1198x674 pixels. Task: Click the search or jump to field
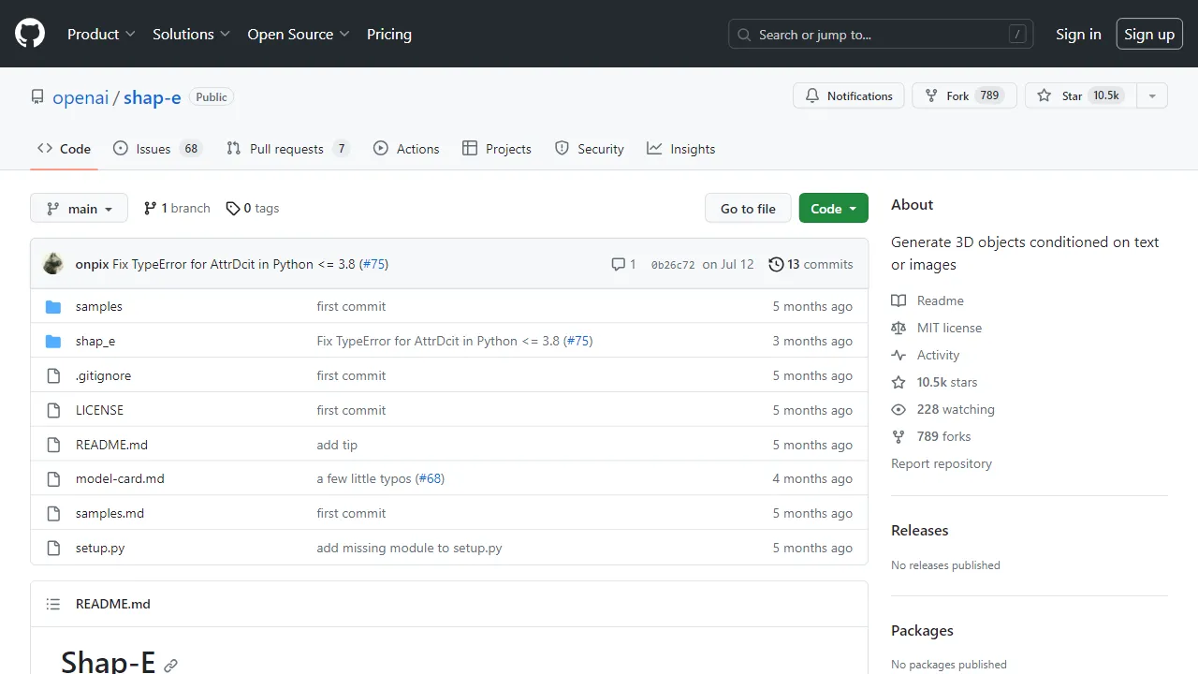coord(881,34)
